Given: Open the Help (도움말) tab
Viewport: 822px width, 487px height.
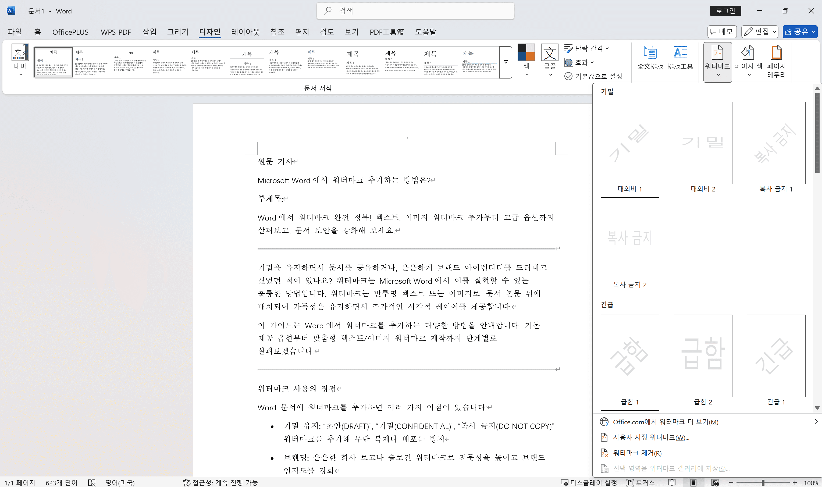Looking at the screenshot, I should click(426, 32).
